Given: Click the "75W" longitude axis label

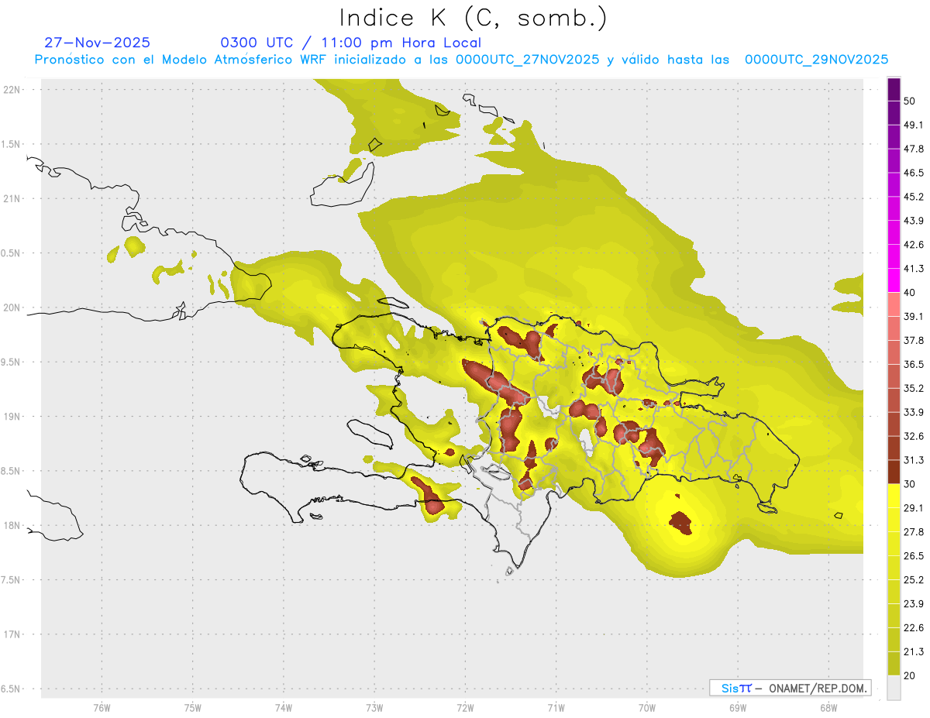Looking at the screenshot, I should click(x=192, y=708).
